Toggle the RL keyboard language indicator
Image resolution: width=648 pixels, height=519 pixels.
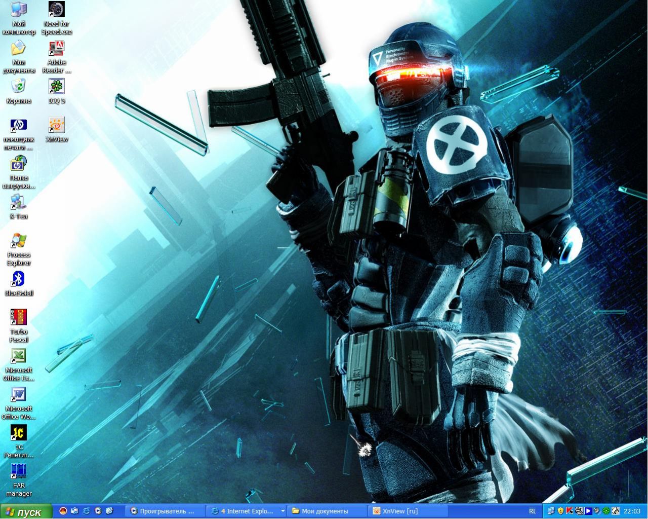pos(532,511)
